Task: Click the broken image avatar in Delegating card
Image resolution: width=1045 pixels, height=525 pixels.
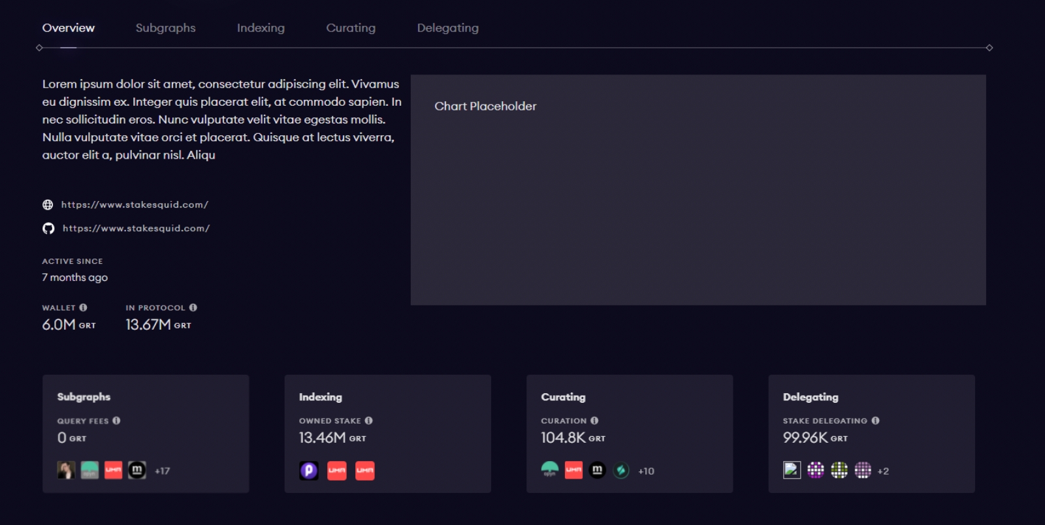Action: (x=792, y=470)
